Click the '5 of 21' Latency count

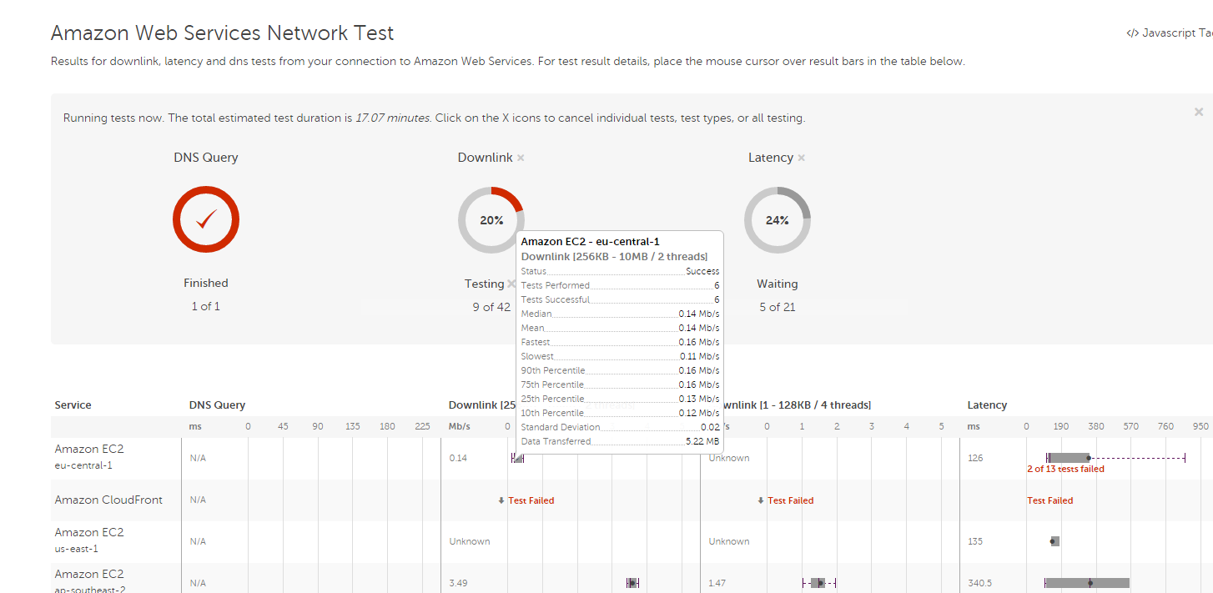tap(778, 307)
